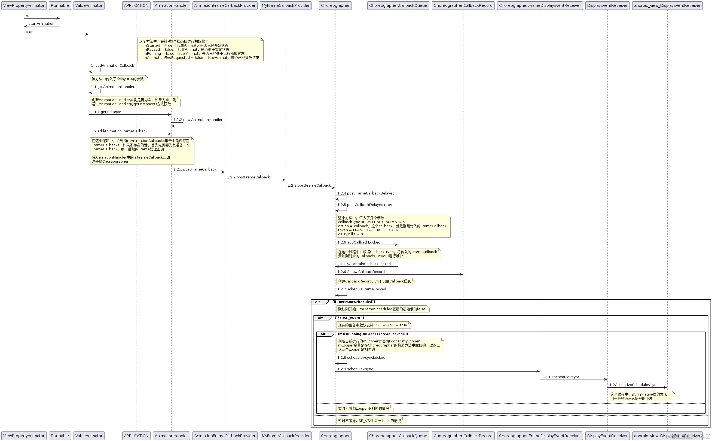
Task: Click alt label for isRunningOnLooperThreadLocked
Action: click(323, 334)
